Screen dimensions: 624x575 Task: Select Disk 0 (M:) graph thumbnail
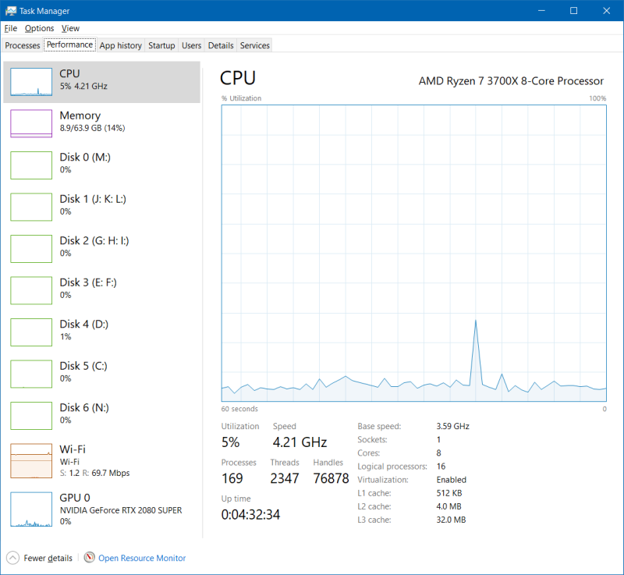pyautogui.click(x=31, y=165)
